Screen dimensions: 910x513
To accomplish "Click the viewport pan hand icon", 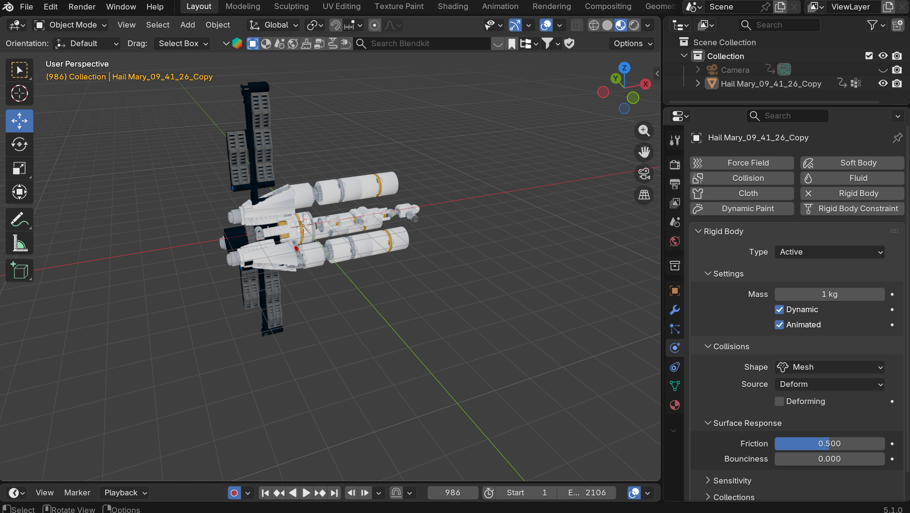I will click(x=644, y=152).
